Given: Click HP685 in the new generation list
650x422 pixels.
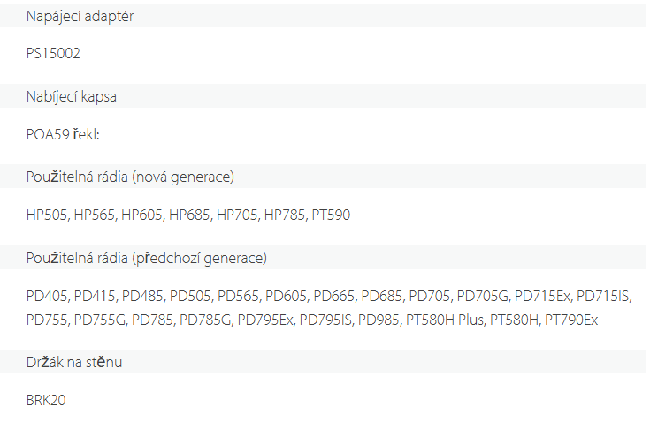Looking at the screenshot, I should pos(190,215).
